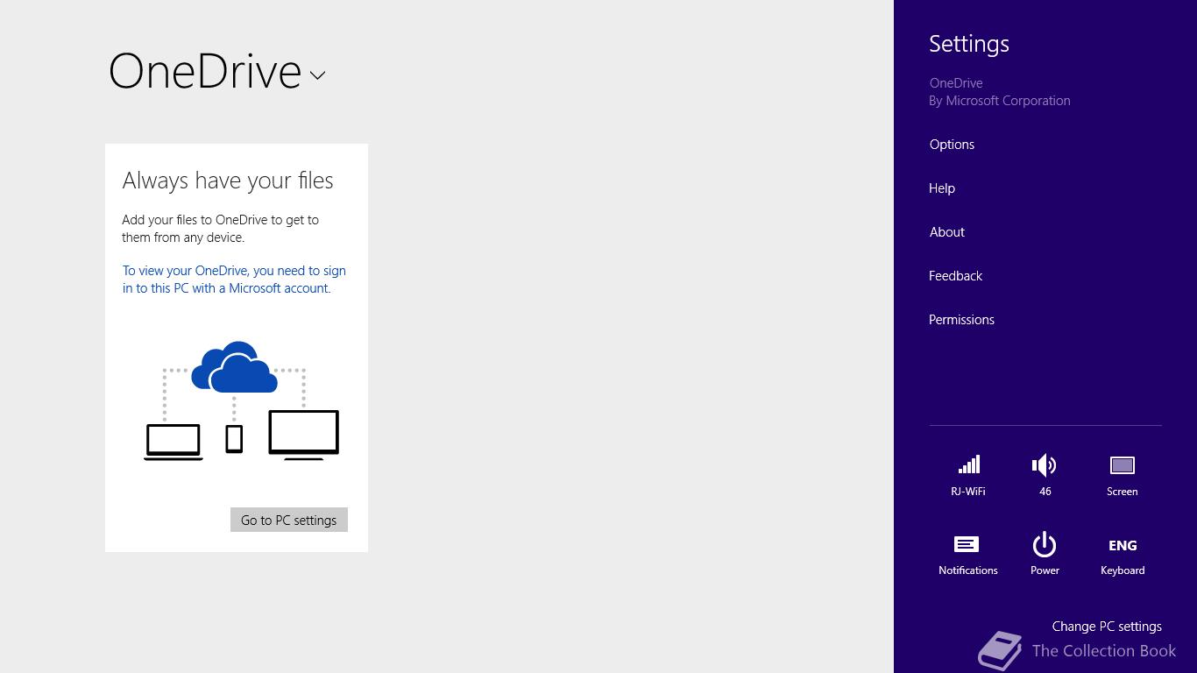The width and height of the screenshot is (1197, 673).
Task: Open About in the Settings pane
Action: tap(946, 232)
